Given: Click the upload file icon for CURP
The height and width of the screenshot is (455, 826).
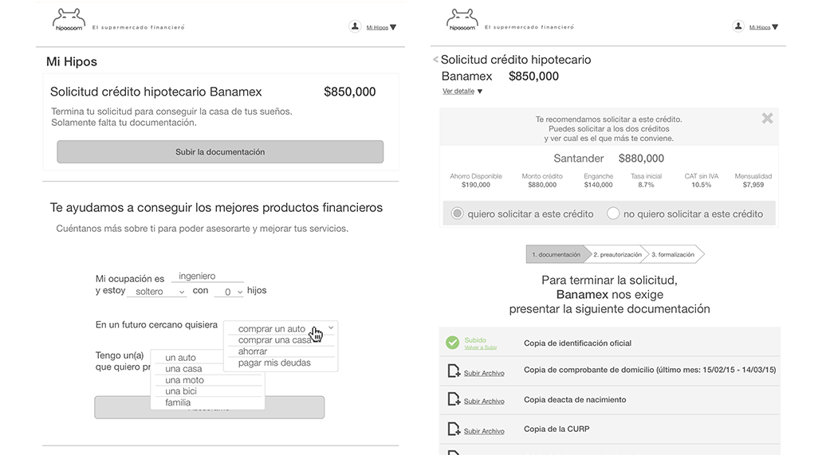Looking at the screenshot, I should (454, 429).
